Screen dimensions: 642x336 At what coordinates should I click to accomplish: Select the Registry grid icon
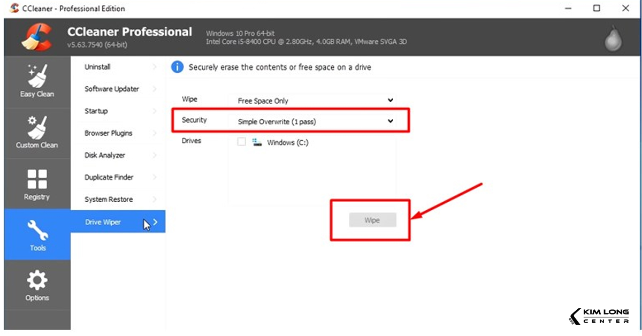[37, 179]
